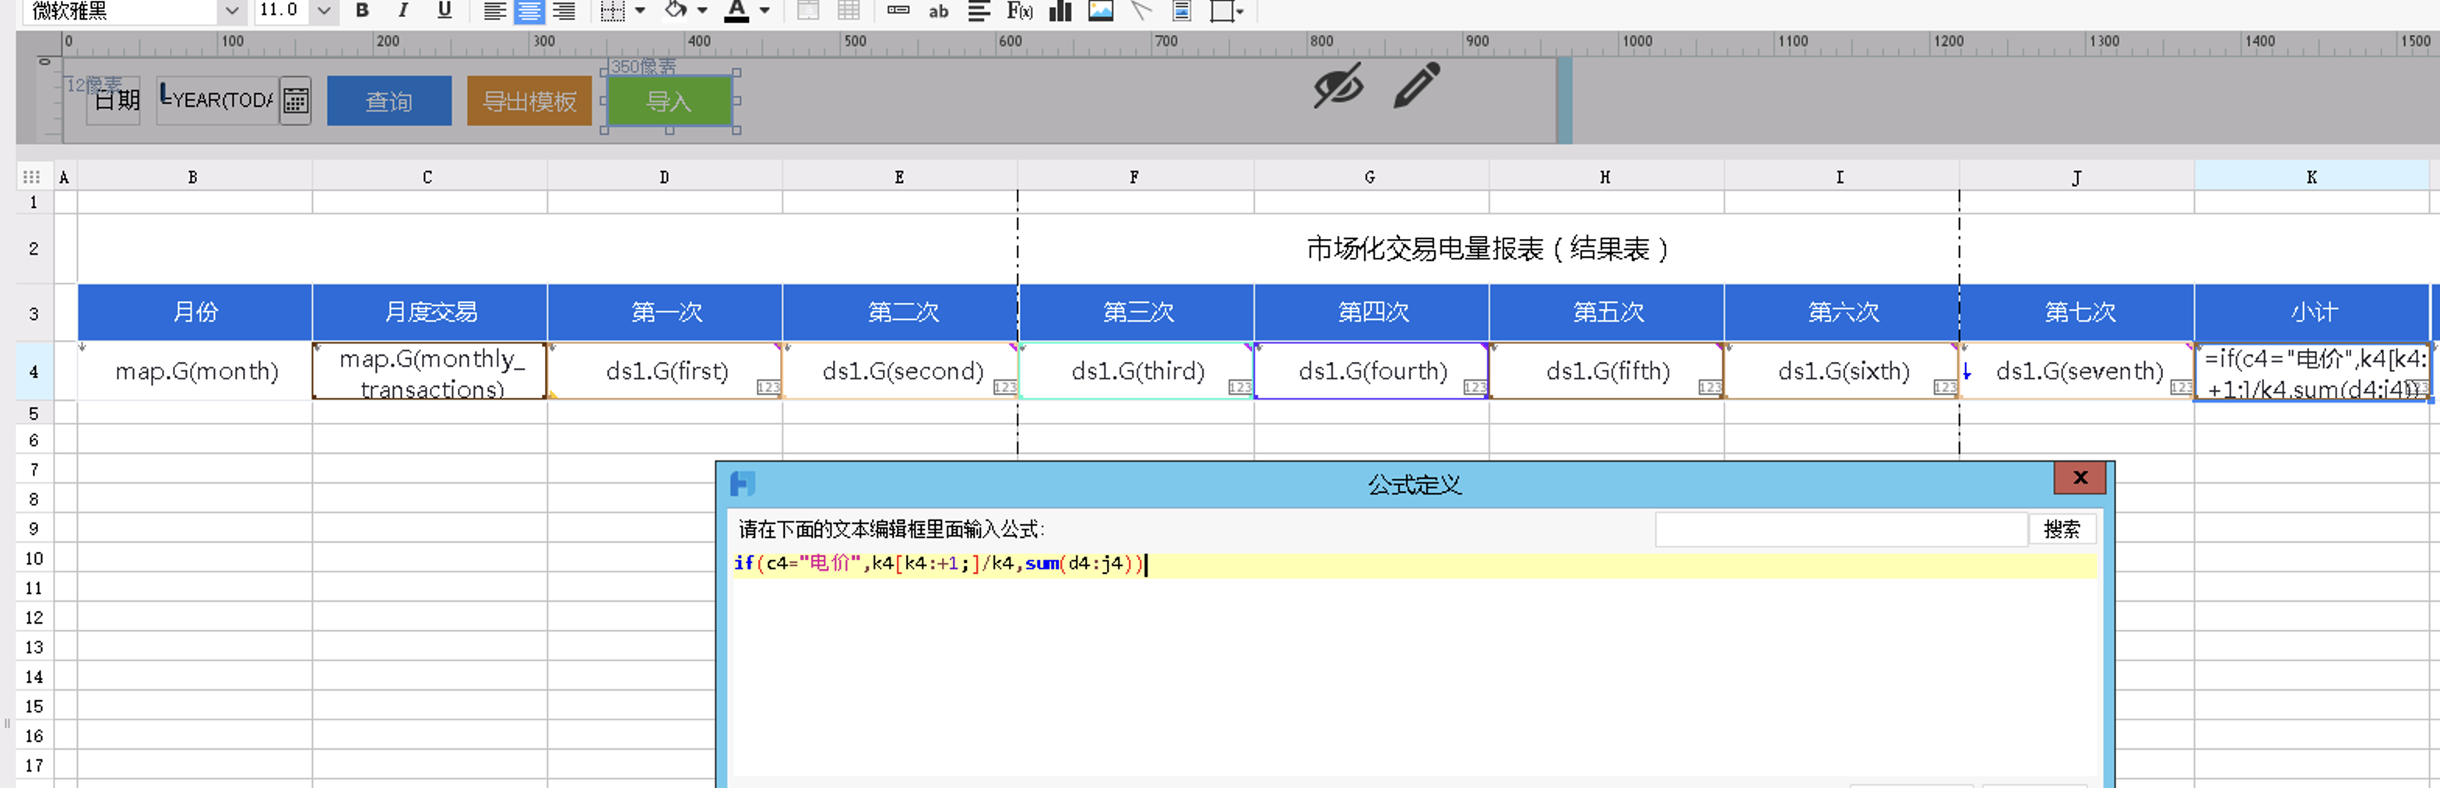Close the 公式定义 dialog
2440x788 pixels.
[2079, 477]
